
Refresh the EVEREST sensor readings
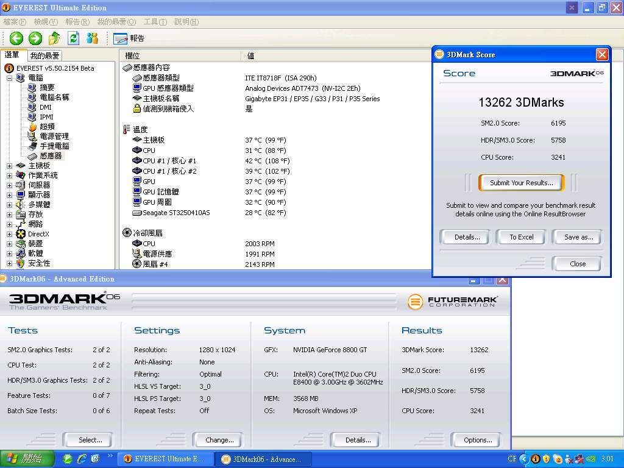(x=73, y=38)
